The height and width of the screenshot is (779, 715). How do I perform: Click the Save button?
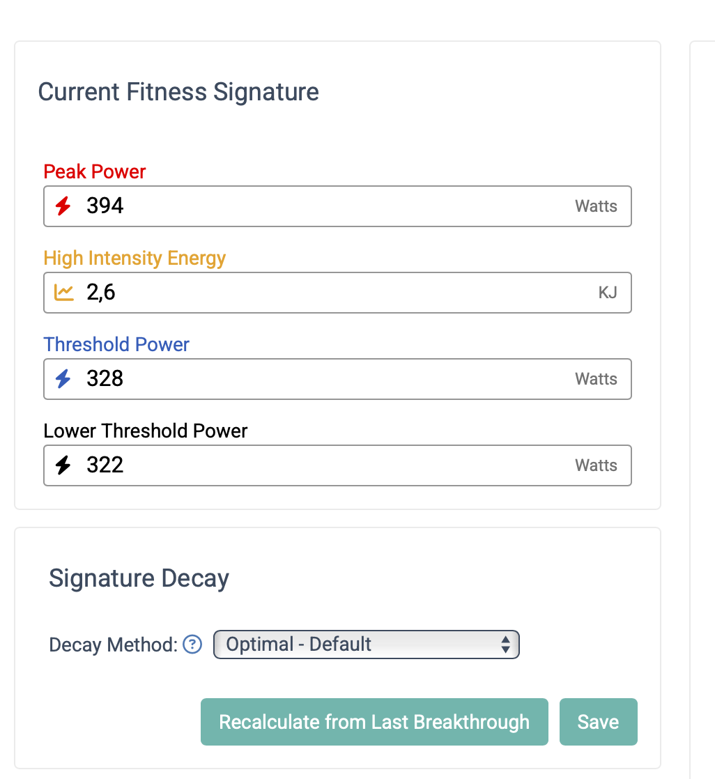(598, 722)
